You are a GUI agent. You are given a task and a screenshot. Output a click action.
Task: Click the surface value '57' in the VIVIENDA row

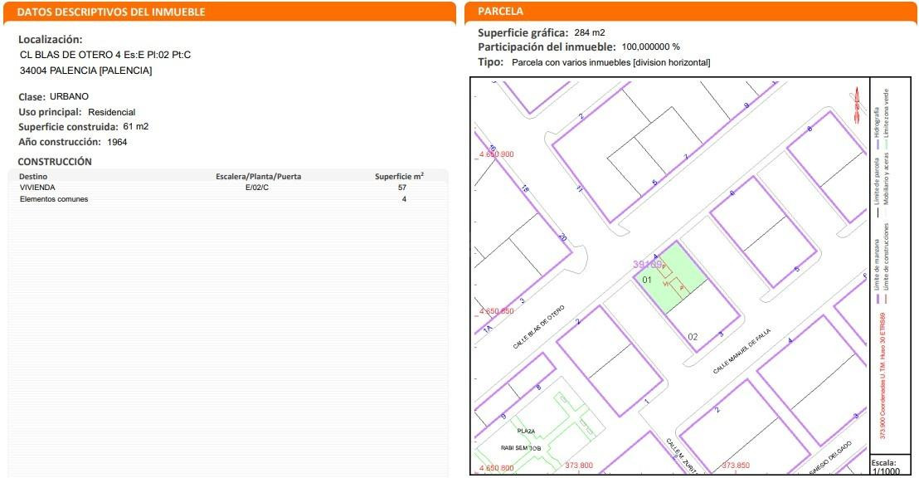(402, 188)
